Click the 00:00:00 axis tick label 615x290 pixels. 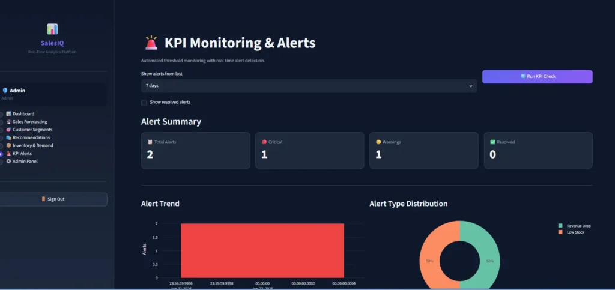(262, 283)
